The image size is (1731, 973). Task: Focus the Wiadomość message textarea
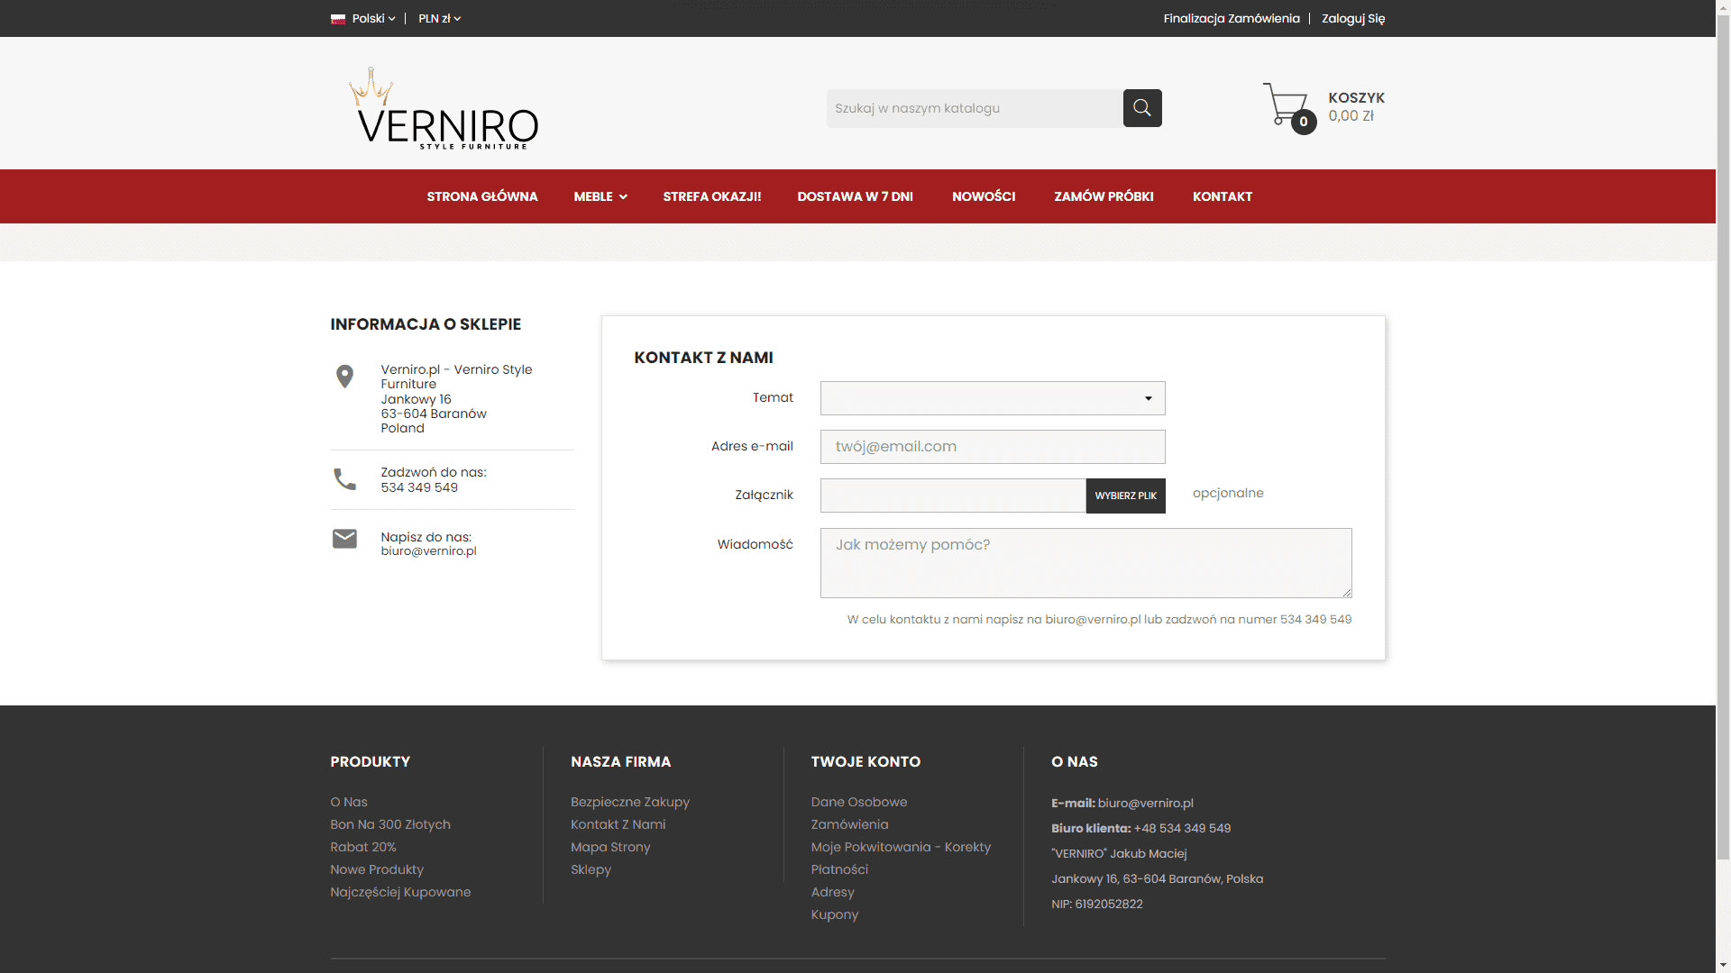point(1085,563)
